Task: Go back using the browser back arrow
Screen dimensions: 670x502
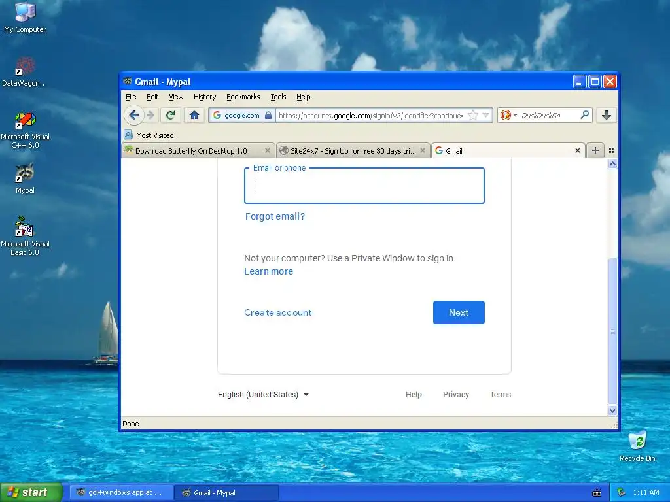Action: pyautogui.click(x=133, y=115)
